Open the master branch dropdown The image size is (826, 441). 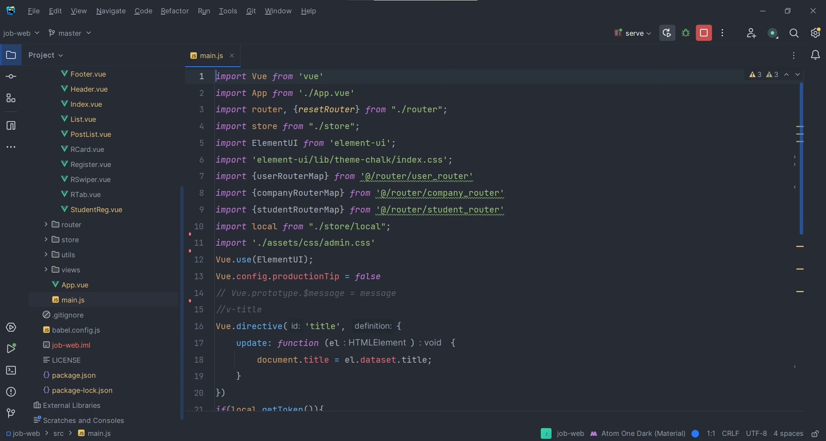pyautogui.click(x=70, y=33)
